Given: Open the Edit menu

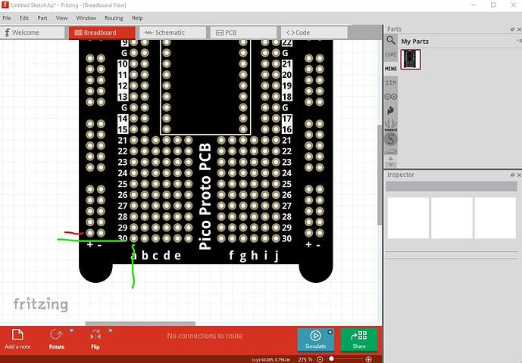Looking at the screenshot, I should (24, 18).
